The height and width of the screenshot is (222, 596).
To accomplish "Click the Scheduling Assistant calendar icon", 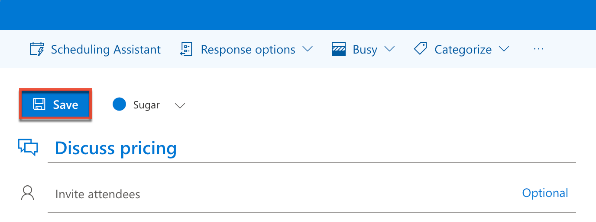I will (x=37, y=49).
